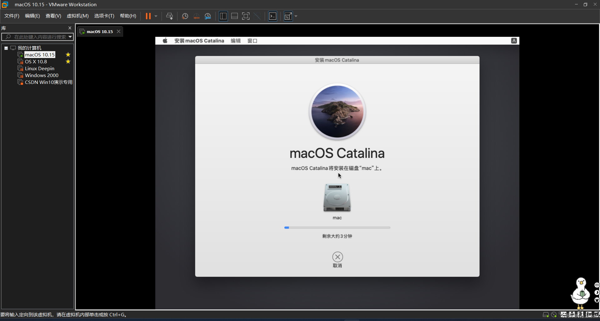Select CSDN Win10演示专用 in the library

pos(48,82)
